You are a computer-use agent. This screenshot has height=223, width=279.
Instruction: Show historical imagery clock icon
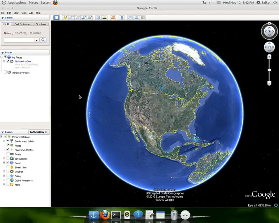(x=98, y=18)
